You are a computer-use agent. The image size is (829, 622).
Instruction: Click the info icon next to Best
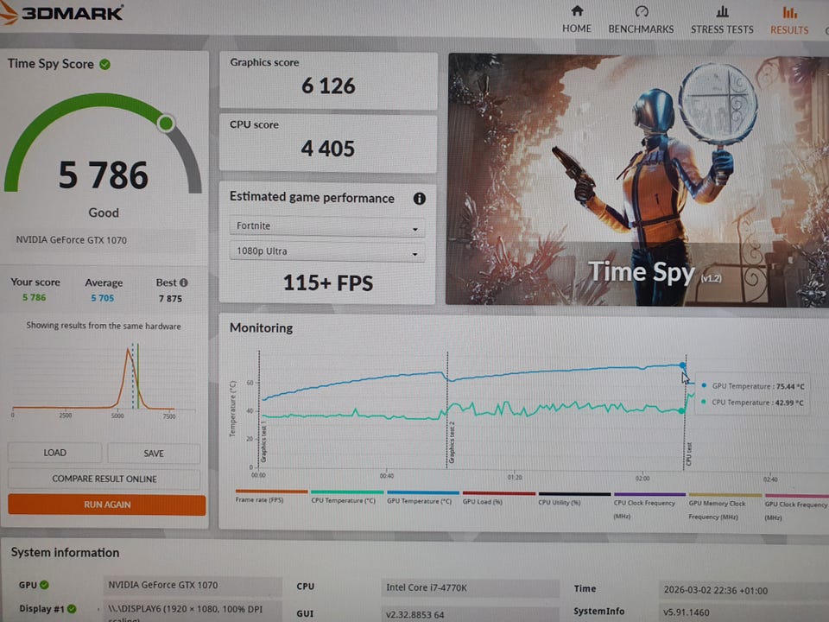(x=183, y=282)
